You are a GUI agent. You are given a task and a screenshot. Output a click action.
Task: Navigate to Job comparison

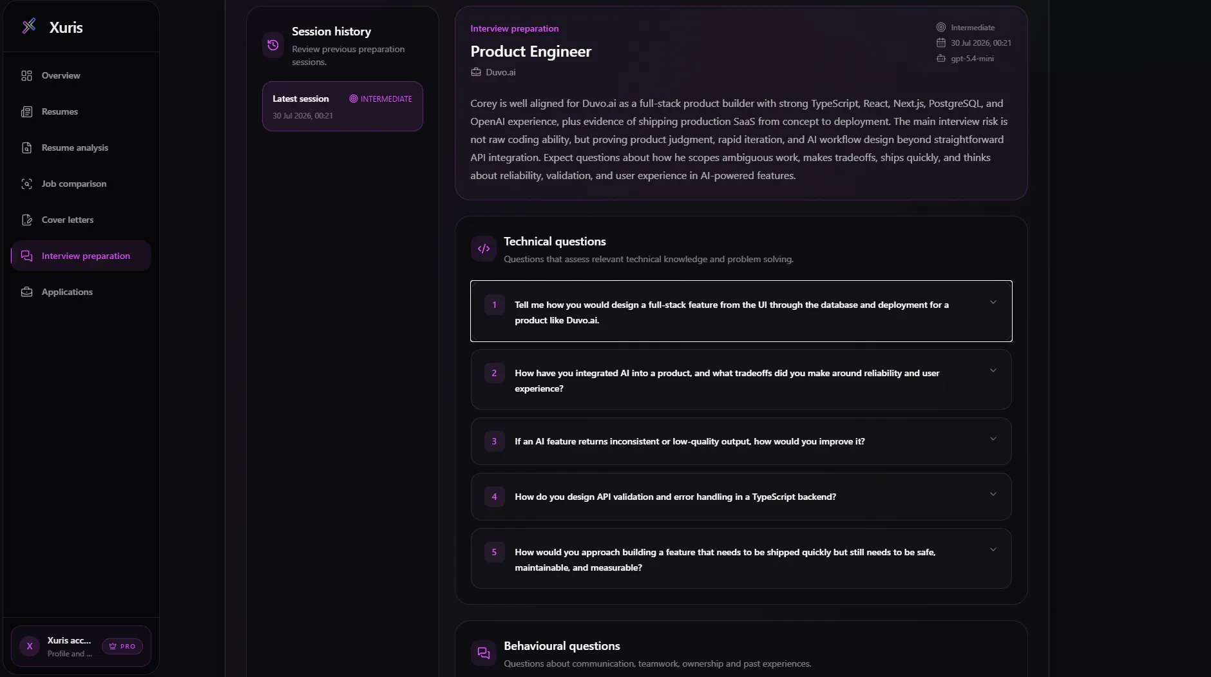(81, 184)
